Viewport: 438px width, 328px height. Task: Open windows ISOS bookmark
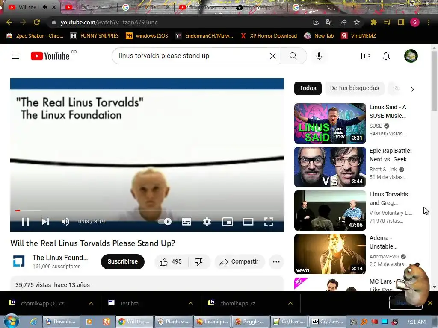click(x=147, y=36)
